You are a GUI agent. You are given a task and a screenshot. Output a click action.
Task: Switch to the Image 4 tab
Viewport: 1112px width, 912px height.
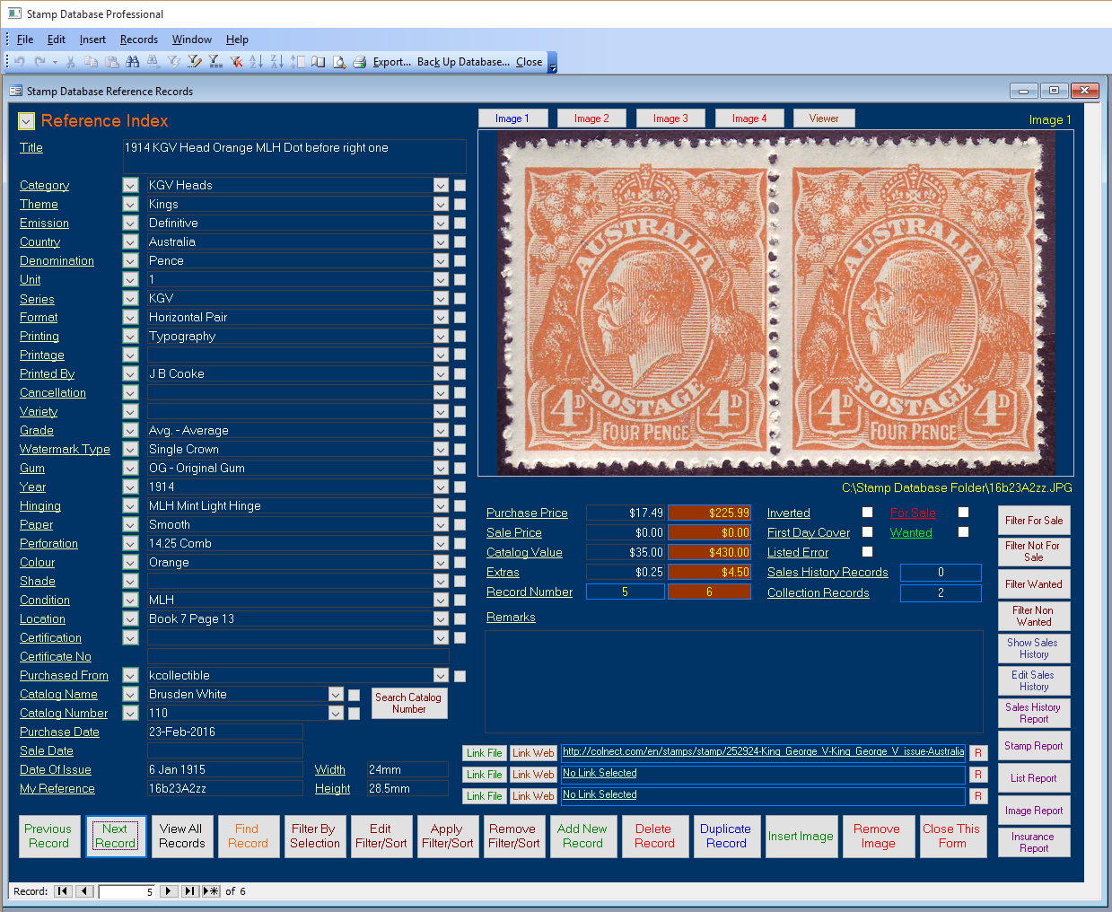tap(749, 118)
